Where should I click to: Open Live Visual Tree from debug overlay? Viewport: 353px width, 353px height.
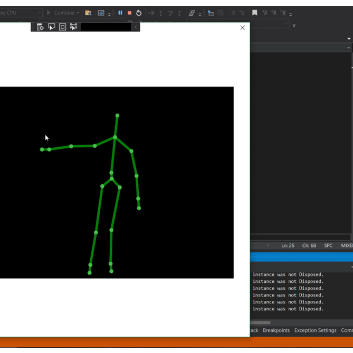40,27
